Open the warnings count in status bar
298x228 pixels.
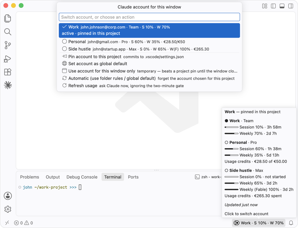tap(29, 223)
